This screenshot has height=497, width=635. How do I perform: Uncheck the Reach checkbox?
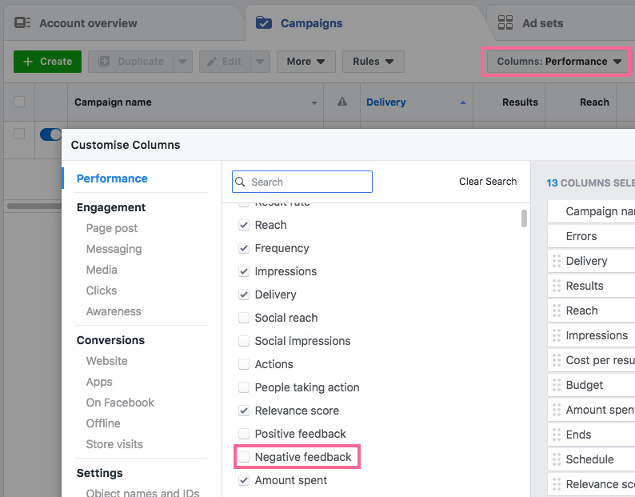244,225
